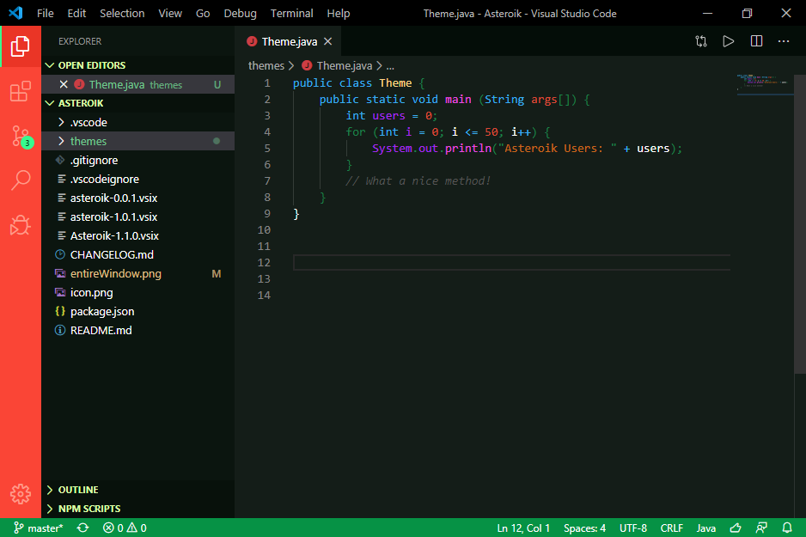This screenshot has height=537, width=806.
Task: Switch to the Theme.java tab
Action: click(x=289, y=41)
